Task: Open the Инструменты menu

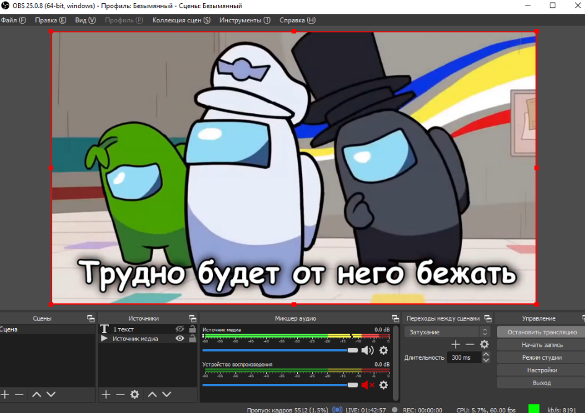Action: [x=245, y=20]
